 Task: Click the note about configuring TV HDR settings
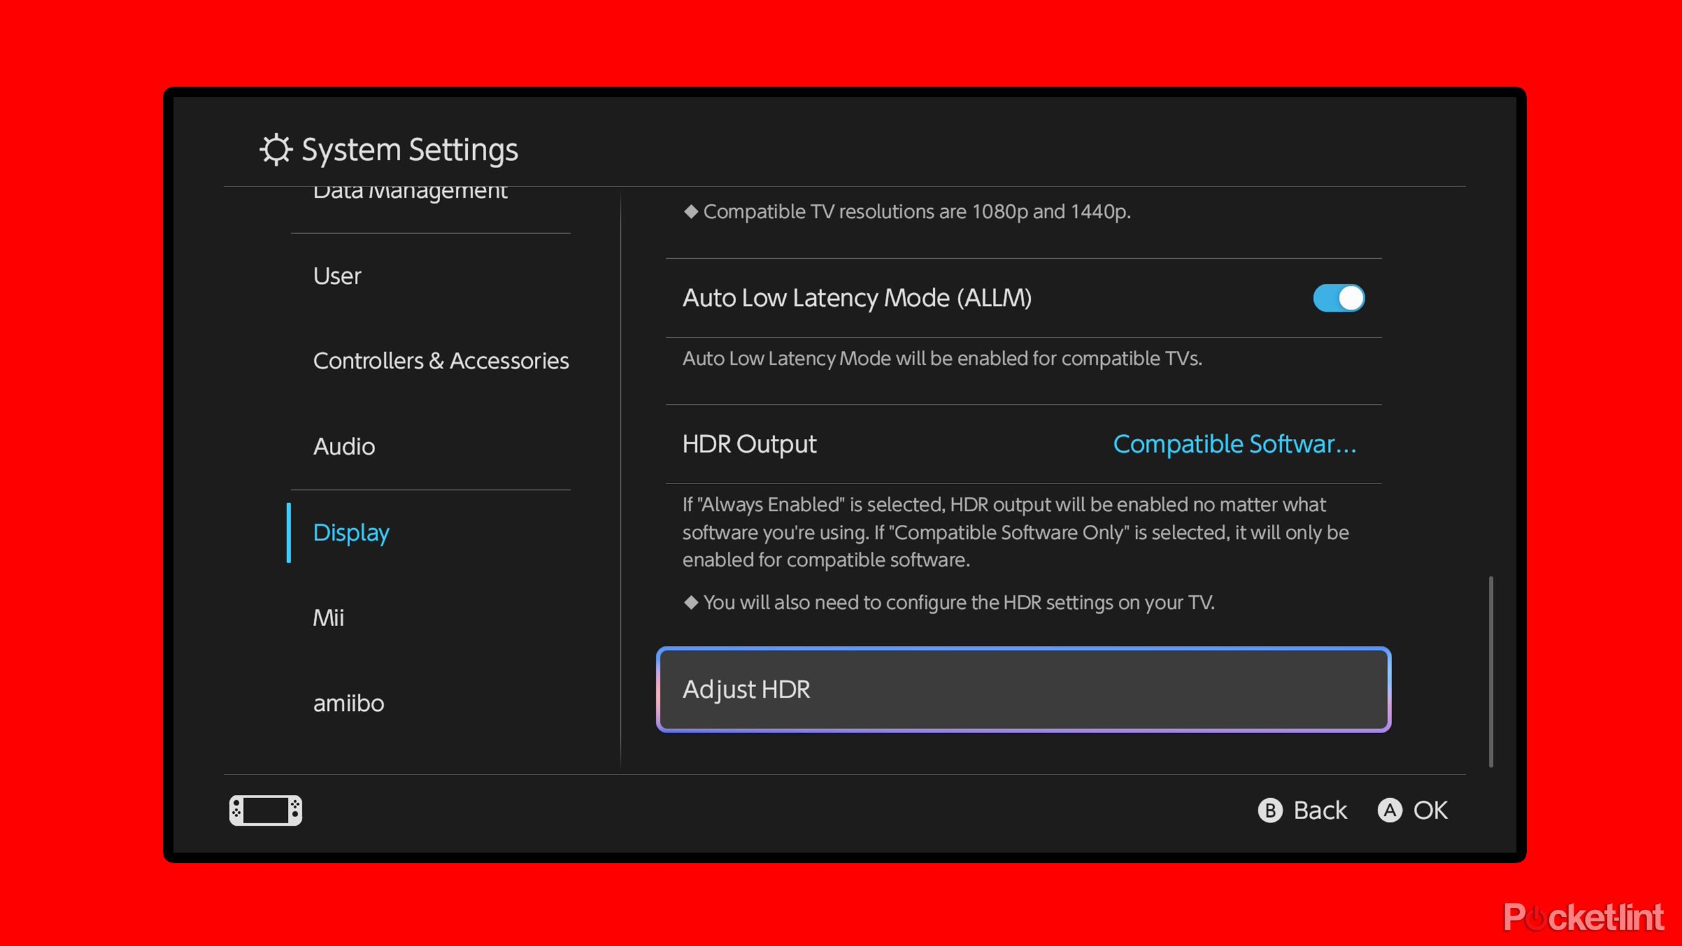click(x=949, y=602)
